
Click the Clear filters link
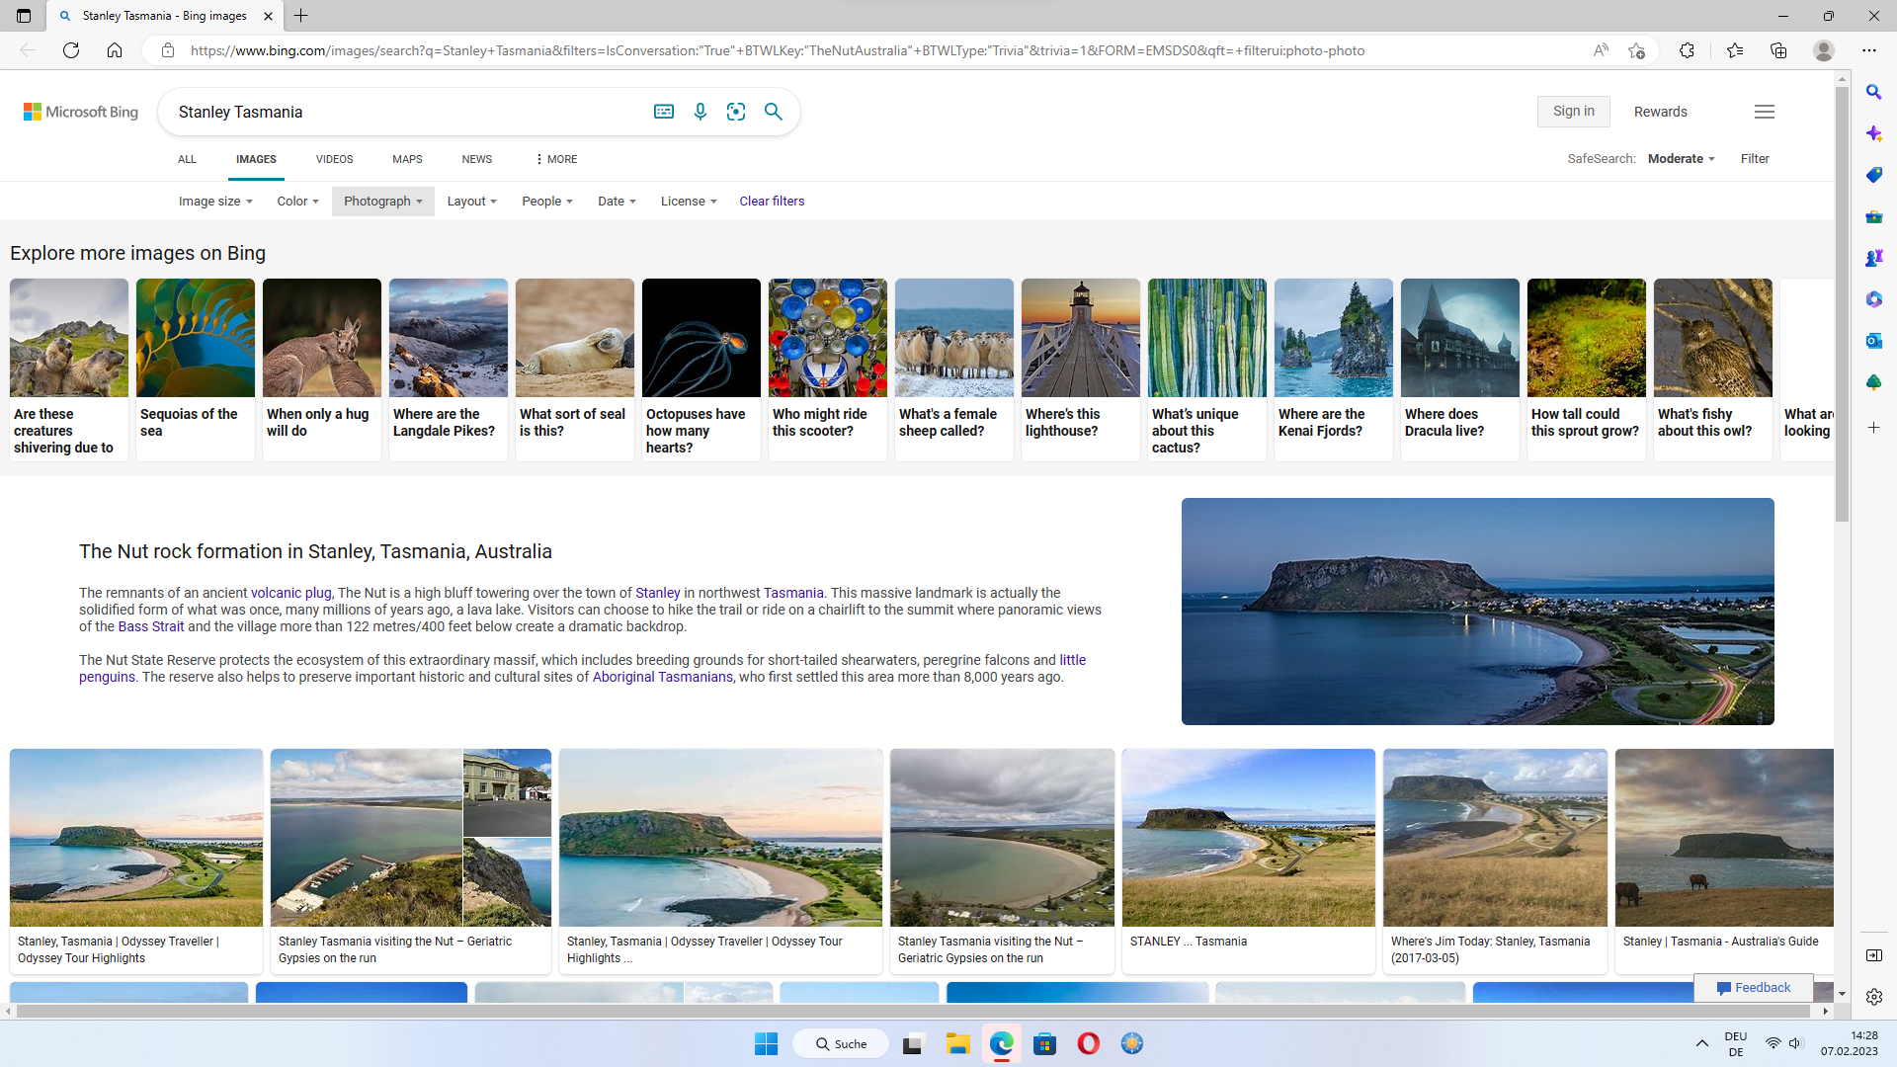[772, 202]
